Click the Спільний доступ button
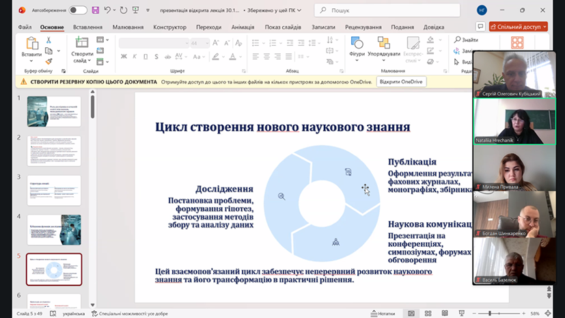 (518, 27)
